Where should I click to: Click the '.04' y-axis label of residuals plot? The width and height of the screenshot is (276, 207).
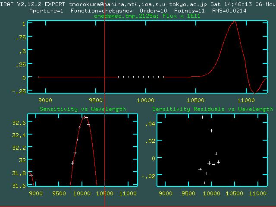150,124
